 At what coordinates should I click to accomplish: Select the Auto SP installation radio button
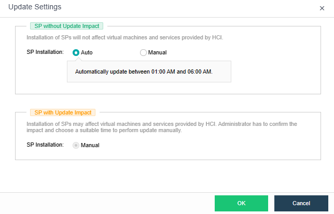[76, 52]
